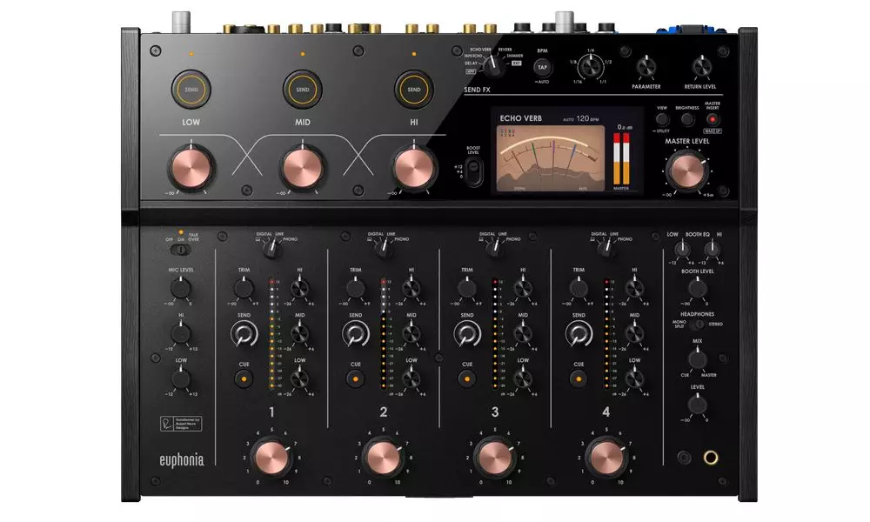The image size is (870, 522).
Task: Click channel 3 input selector knob
Action: tap(494, 249)
